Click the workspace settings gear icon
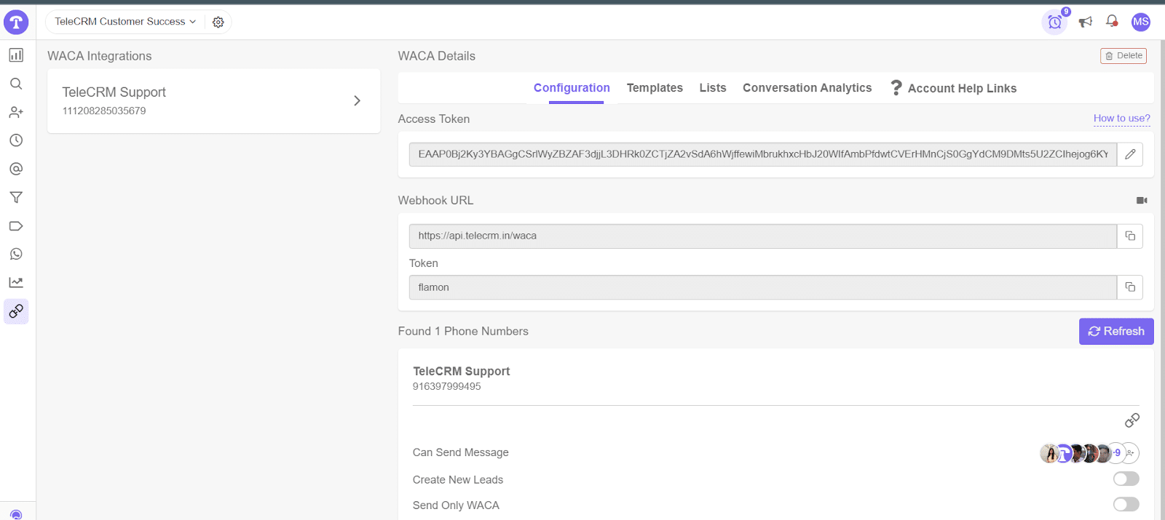 pos(218,23)
